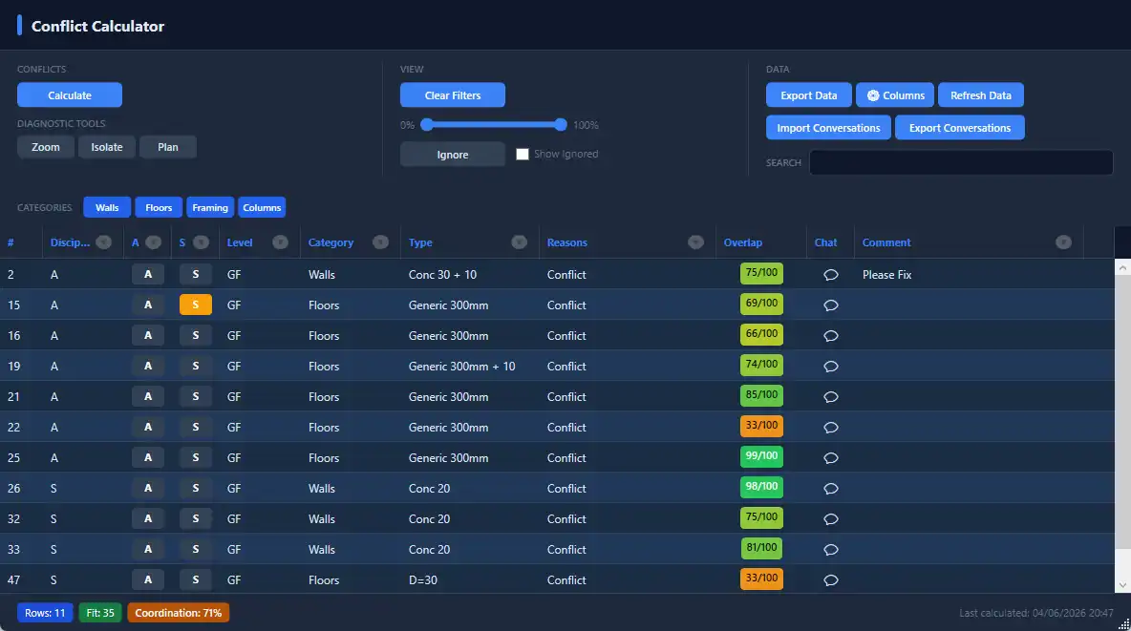The height and width of the screenshot is (631, 1131).
Task: Click the Clear Filters button
Action: click(452, 95)
